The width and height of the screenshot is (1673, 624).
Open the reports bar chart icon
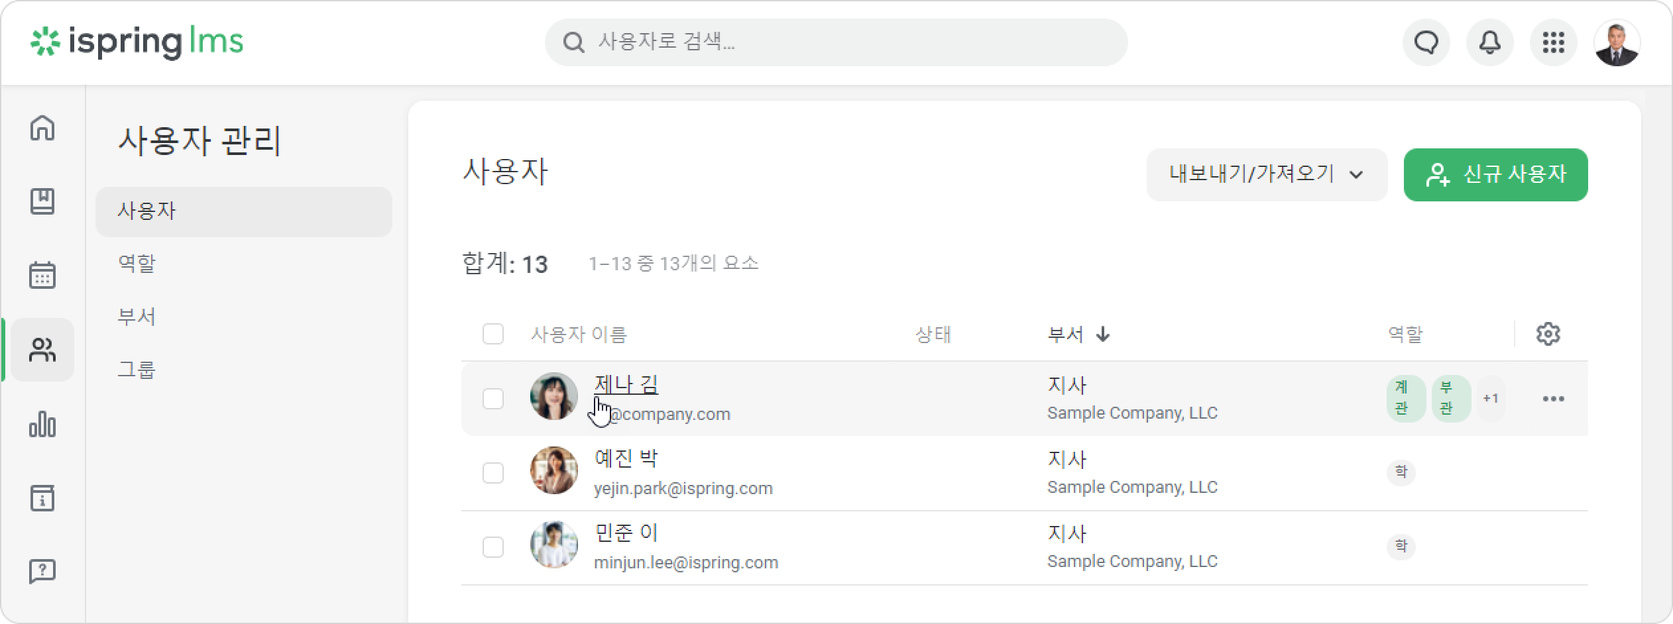(x=42, y=424)
